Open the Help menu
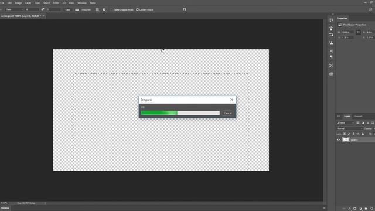The height and width of the screenshot is (211, 375). coord(93,3)
